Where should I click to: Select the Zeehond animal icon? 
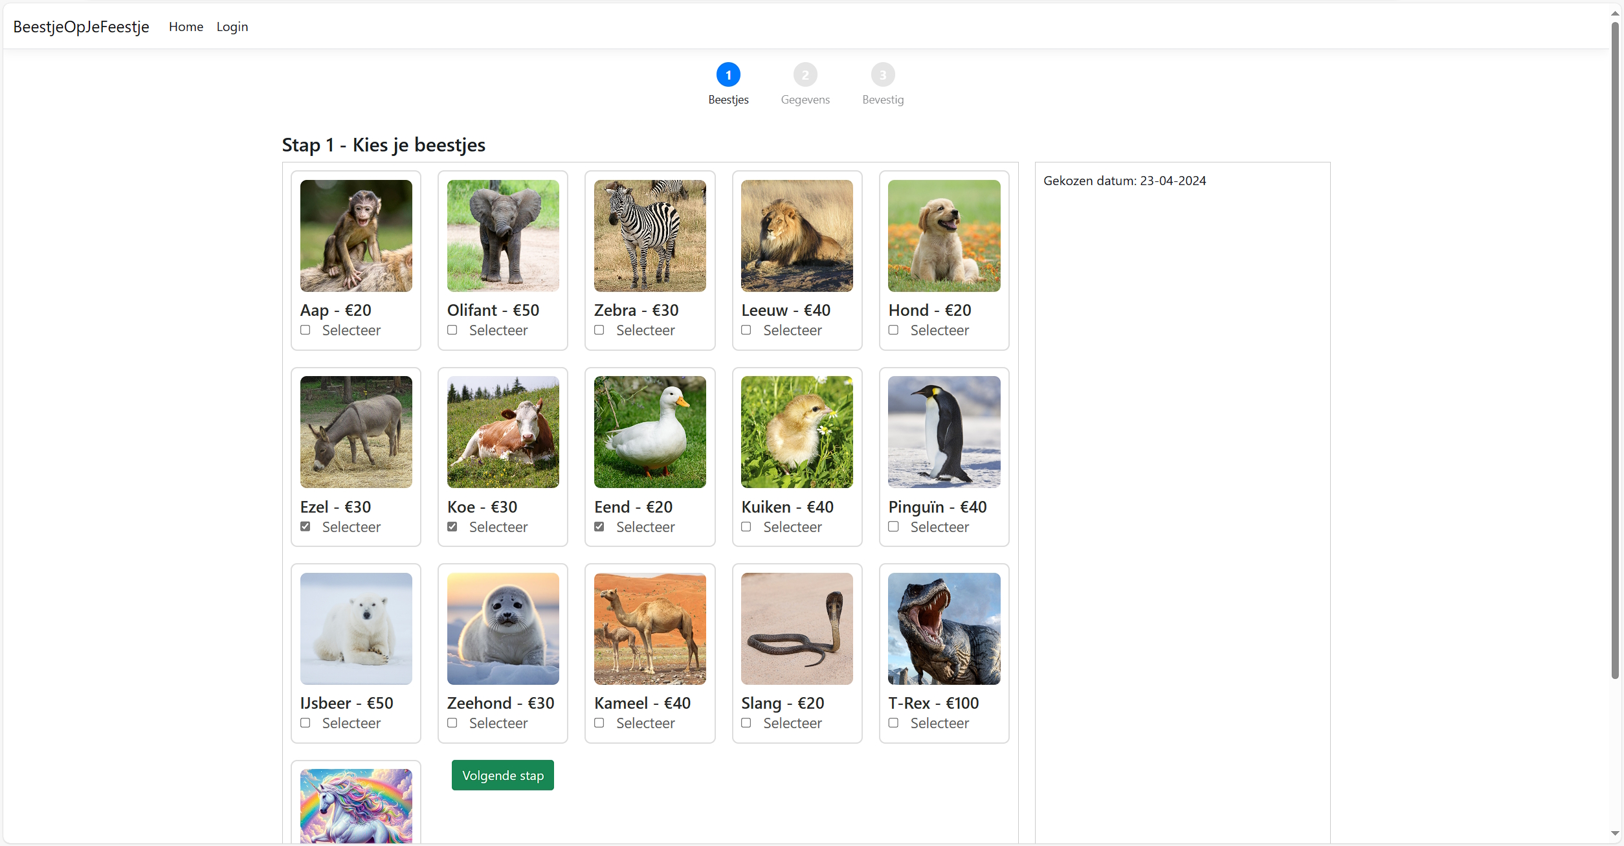[502, 628]
